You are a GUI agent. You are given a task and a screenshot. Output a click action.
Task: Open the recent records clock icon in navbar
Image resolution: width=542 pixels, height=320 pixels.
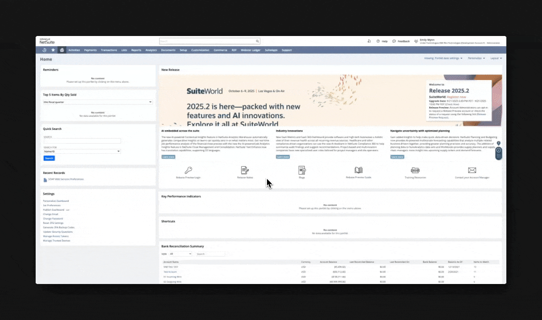point(44,50)
